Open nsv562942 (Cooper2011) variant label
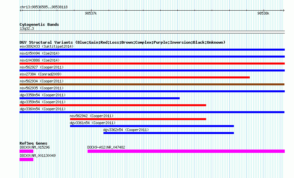This screenshot has width=294, height=178. pyautogui.click(x=92, y=116)
